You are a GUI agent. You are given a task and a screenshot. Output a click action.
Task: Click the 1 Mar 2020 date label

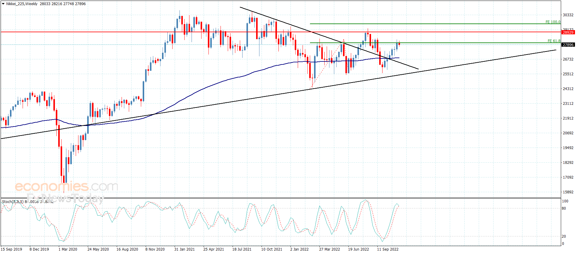pyautogui.click(x=68, y=249)
